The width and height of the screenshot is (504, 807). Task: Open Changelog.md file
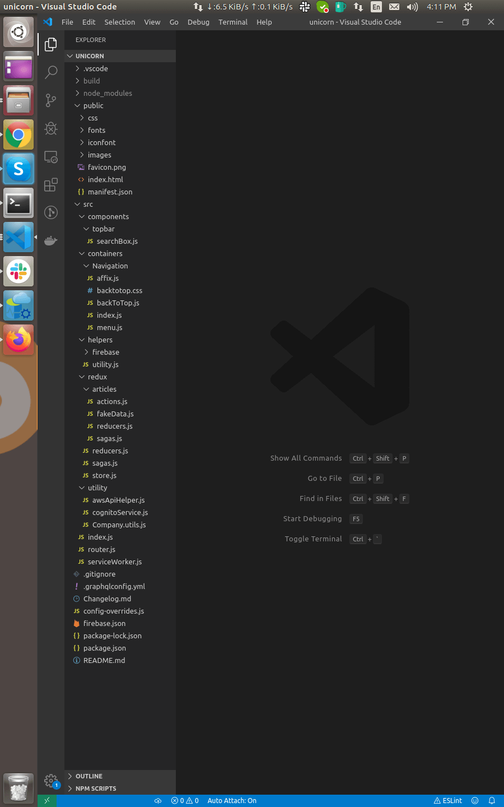(120, 599)
